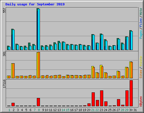Click the cyan hits bar for day 27
The height and width of the screenshot is (113, 144).
pos(119,44)
